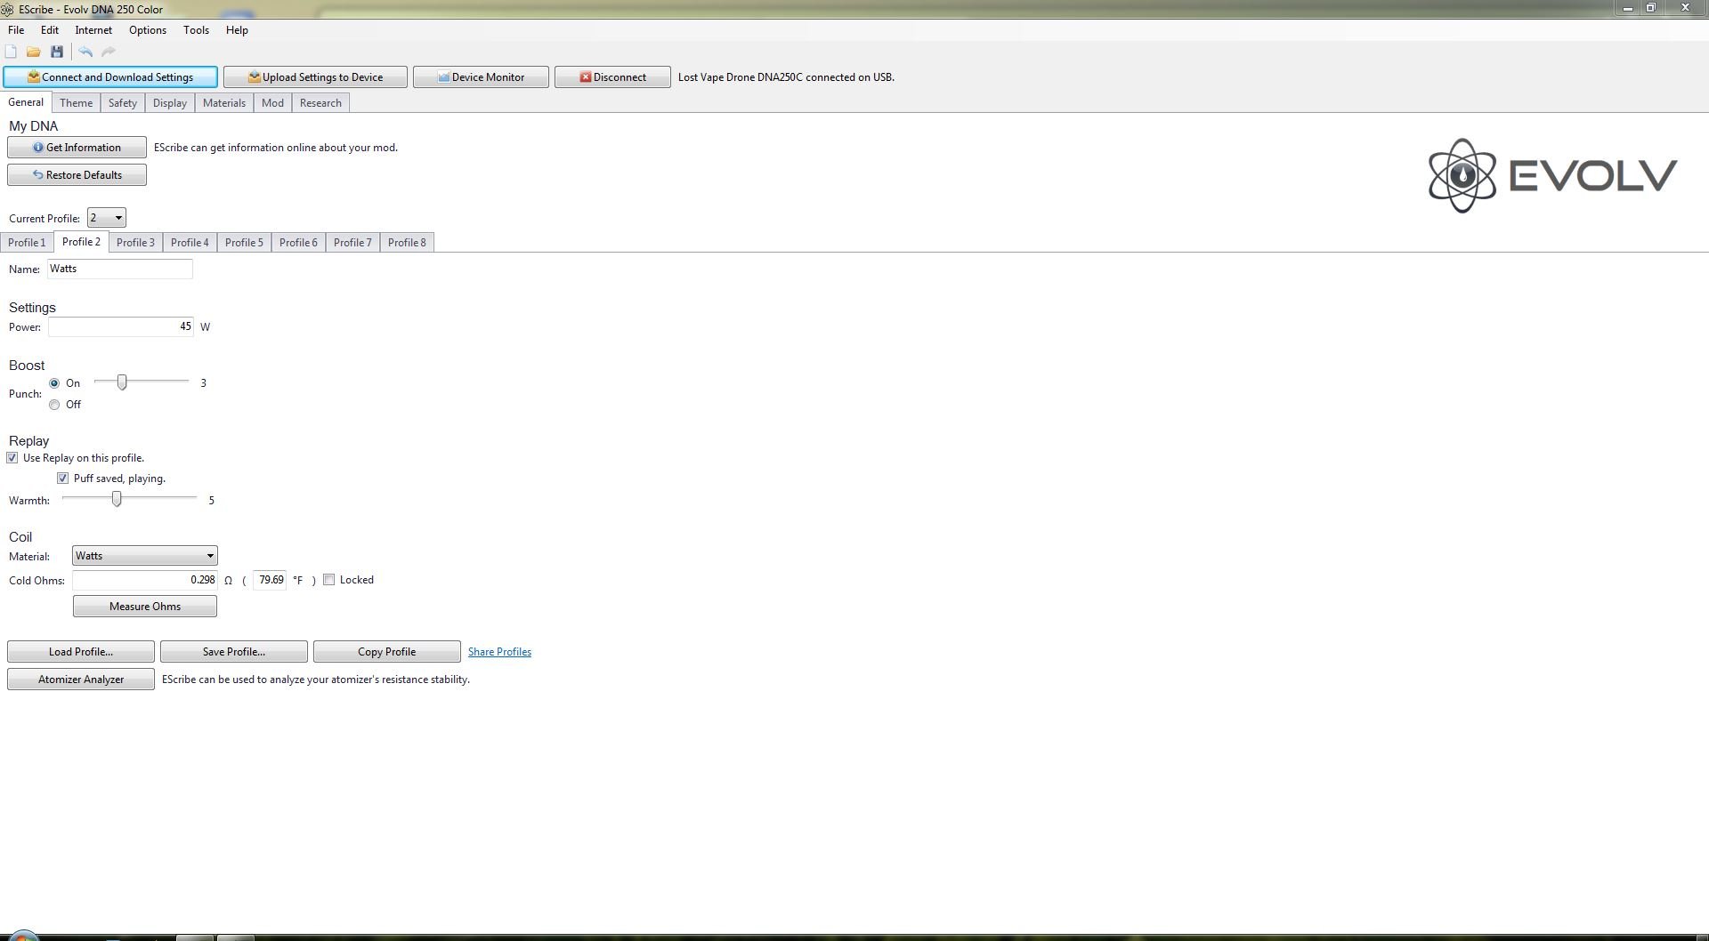1709x941 pixels.
Task: Open the Device Monitor
Action: (481, 77)
